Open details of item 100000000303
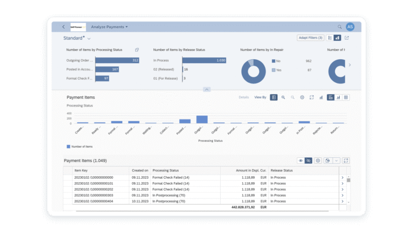The width and height of the screenshot is (413, 233). [x=342, y=195]
